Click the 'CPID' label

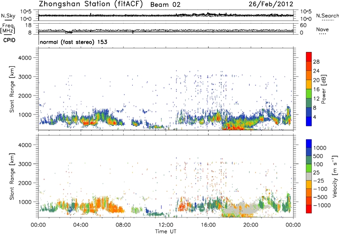9,40
